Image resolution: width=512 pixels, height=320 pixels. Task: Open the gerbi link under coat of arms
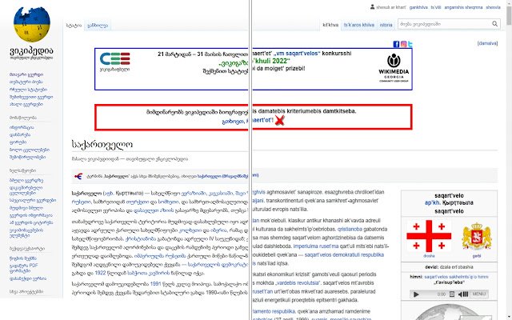(477, 256)
